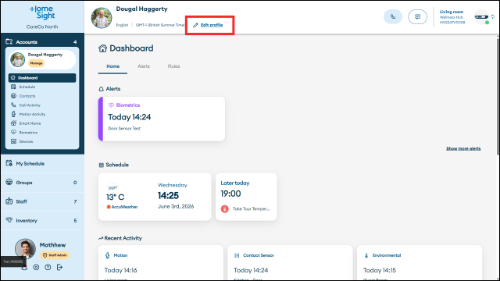Switch to the Home tab
Image resolution: width=500 pixels, height=281 pixels.
pyautogui.click(x=112, y=66)
